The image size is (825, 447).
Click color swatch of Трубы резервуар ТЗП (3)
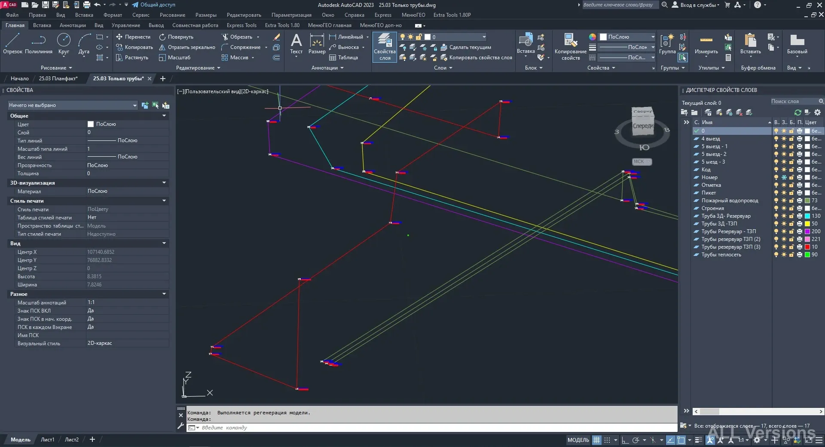click(807, 247)
